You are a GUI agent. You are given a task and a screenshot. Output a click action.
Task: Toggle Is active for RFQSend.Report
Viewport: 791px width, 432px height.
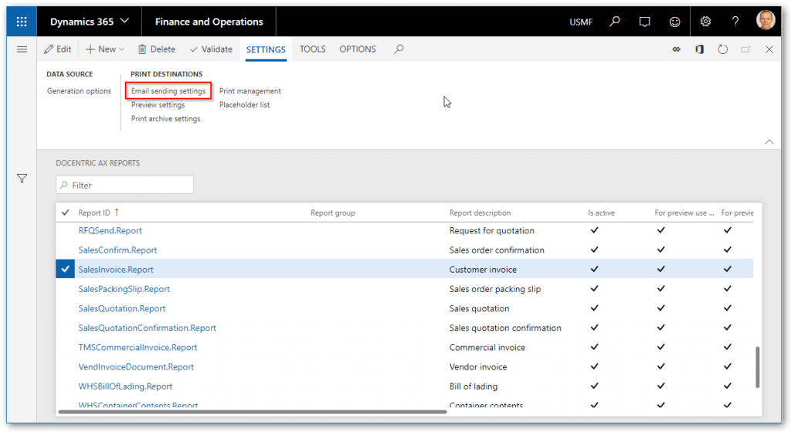point(594,230)
